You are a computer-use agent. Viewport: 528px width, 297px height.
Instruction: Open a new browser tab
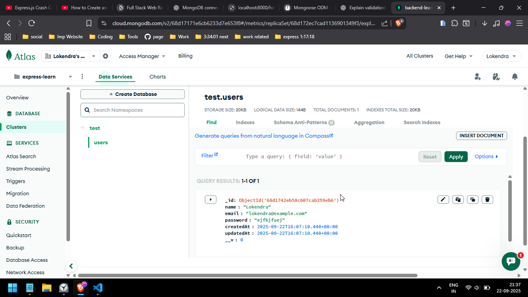[x=453, y=8]
